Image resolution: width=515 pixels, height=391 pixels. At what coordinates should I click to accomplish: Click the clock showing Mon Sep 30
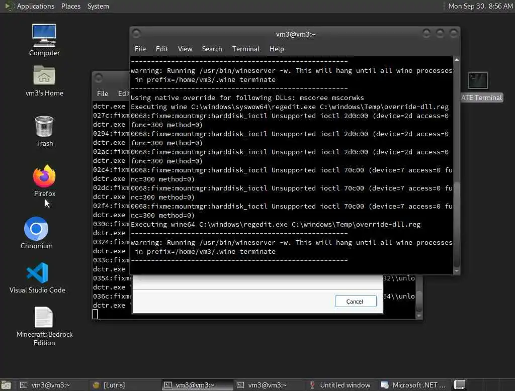[x=480, y=6]
